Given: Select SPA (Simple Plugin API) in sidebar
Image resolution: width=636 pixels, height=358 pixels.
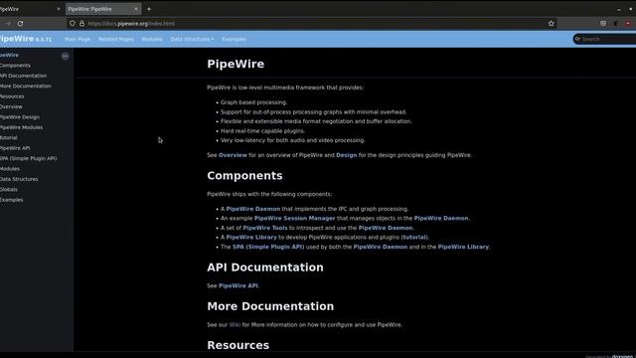Looking at the screenshot, I should [29, 158].
